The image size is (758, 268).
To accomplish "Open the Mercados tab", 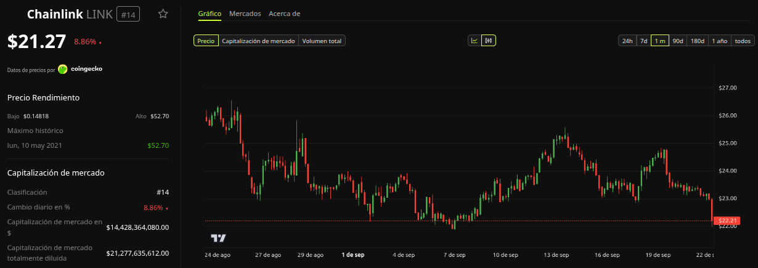I will pyautogui.click(x=245, y=14).
